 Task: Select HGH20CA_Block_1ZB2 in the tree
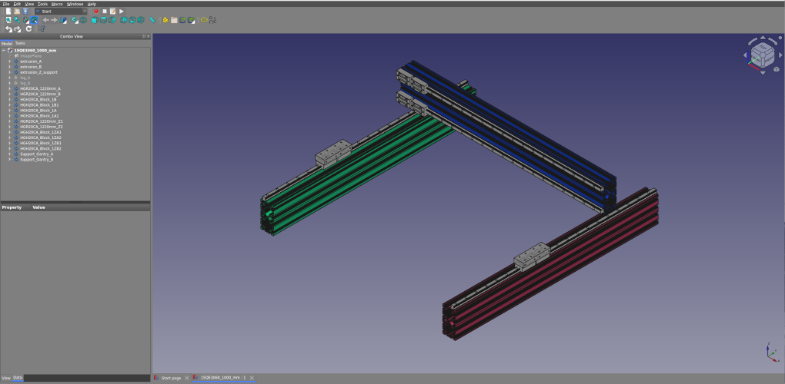click(x=41, y=148)
